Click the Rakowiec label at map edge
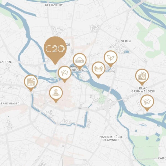166x166 pixels. click(162, 158)
